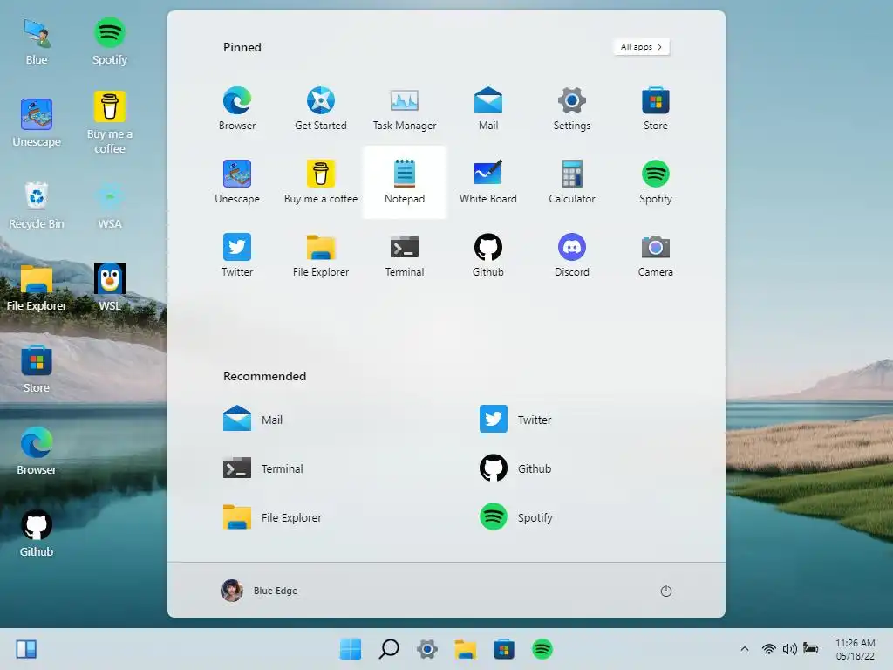Open pinned Github app
The image size is (893, 670).
[488, 256]
